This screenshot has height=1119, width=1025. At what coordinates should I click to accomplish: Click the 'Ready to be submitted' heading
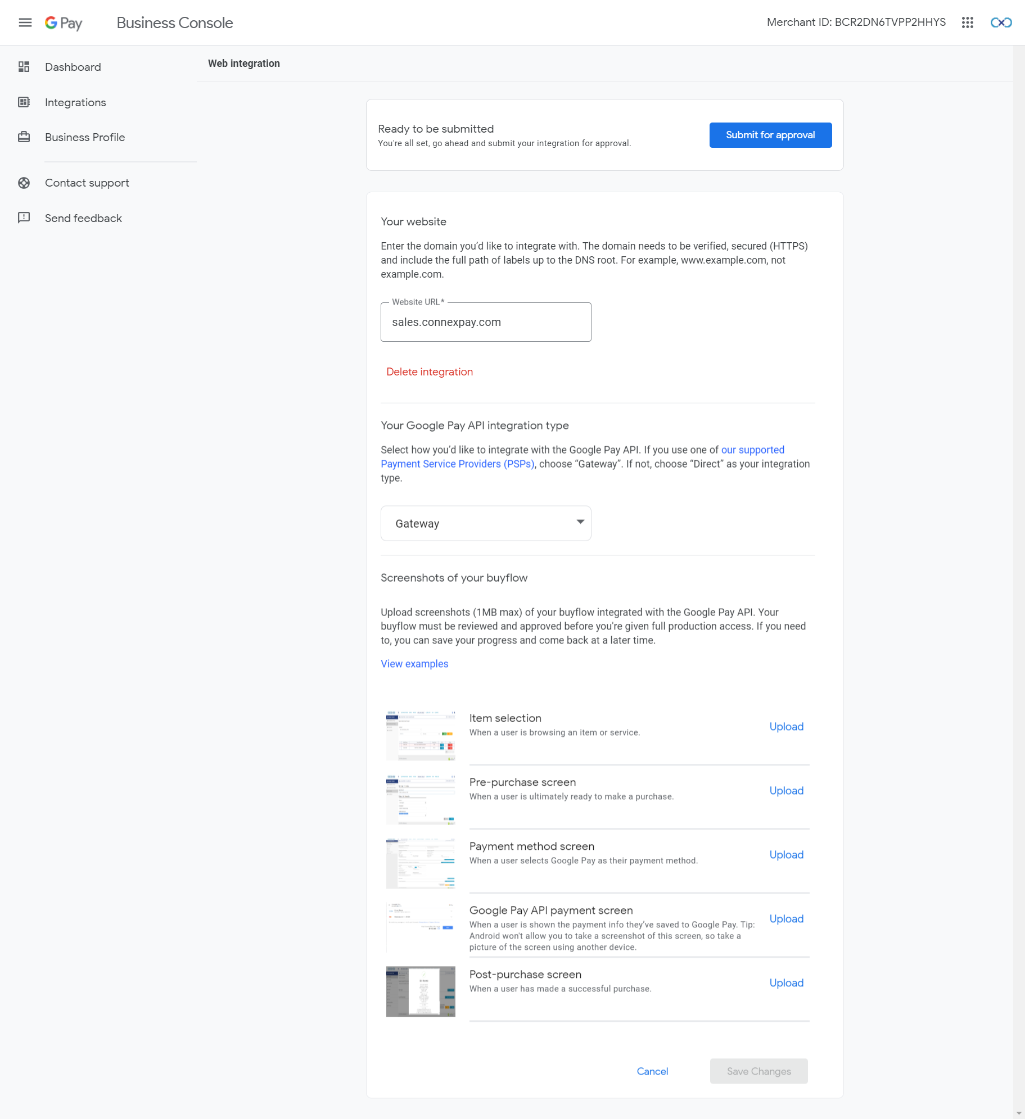436,129
